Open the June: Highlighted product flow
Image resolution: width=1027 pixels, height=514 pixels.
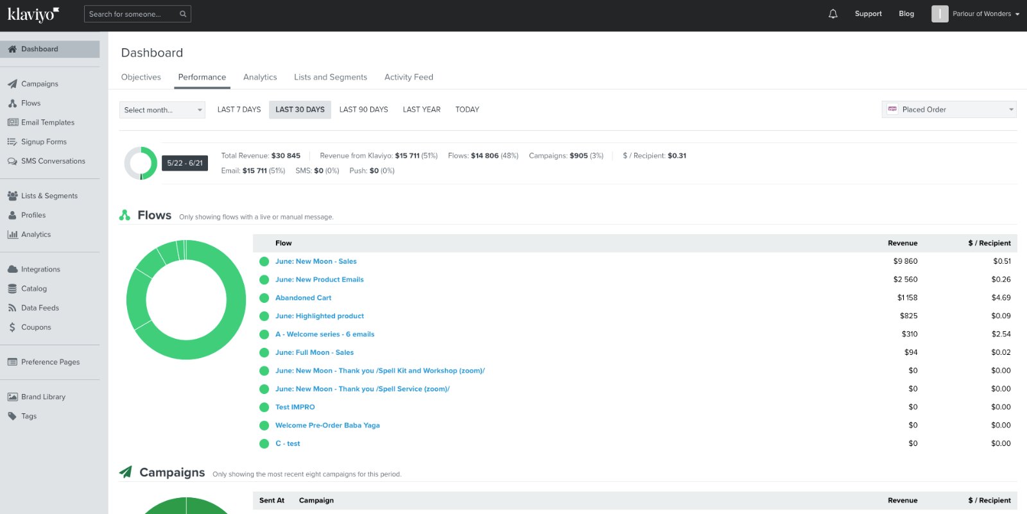(x=320, y=316)
